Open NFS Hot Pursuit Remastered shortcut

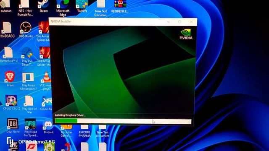[x=25, y=8]
